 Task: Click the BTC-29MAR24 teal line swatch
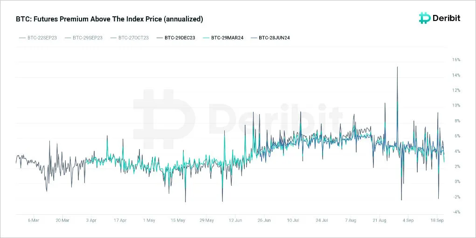tap(206, 38)
